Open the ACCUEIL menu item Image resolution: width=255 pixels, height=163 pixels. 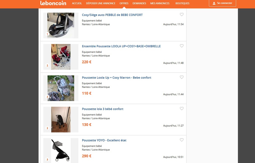coord(77,3)
